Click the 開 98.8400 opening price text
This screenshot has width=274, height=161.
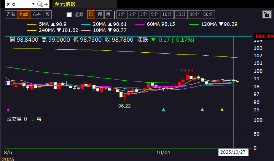click(x=24, y=40)
